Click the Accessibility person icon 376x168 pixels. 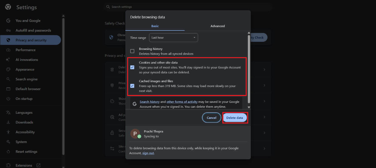[x=8, y=132]
